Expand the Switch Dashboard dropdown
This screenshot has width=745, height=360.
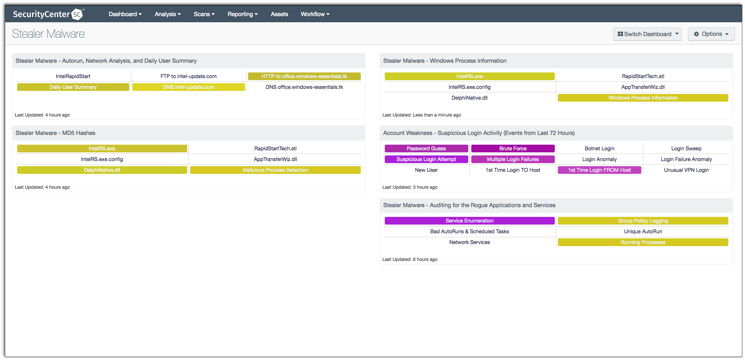click(647, 34)
